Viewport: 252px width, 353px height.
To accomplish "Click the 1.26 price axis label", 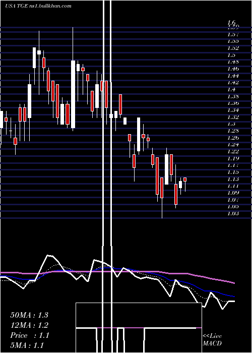I will pyautogui.click(x=233, y=138).
